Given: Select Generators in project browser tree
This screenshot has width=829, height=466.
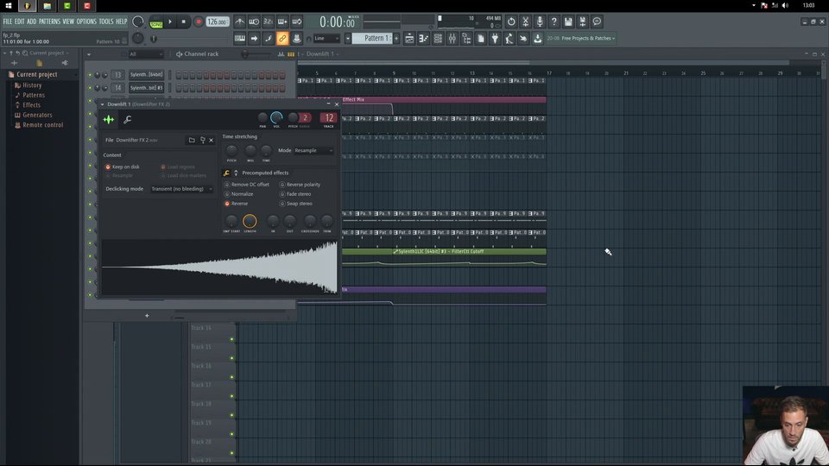Looking at the screenshot, I should tap(37, 115).
